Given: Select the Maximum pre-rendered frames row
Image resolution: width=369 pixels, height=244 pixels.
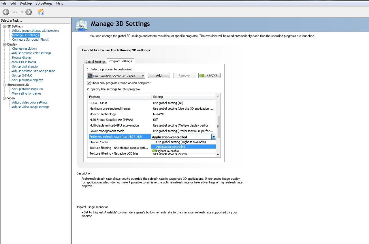Looking at the screenshot, I should [x=152, y=109].
